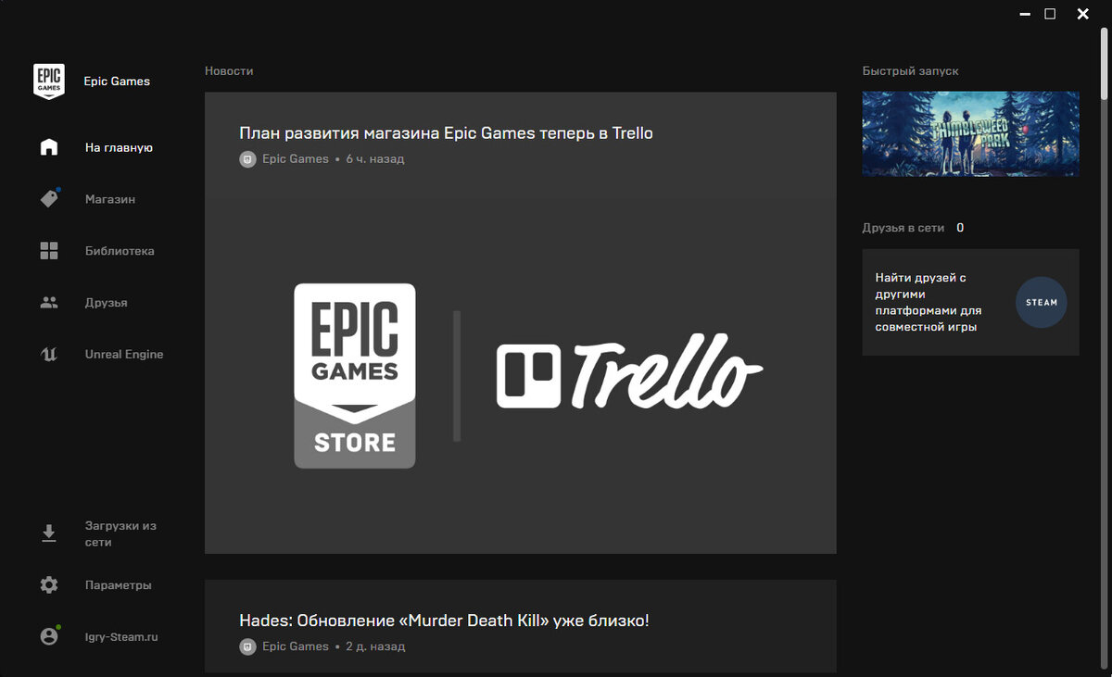
Task: Click the round STEAM badge
Action: (x=1042, y=302)
